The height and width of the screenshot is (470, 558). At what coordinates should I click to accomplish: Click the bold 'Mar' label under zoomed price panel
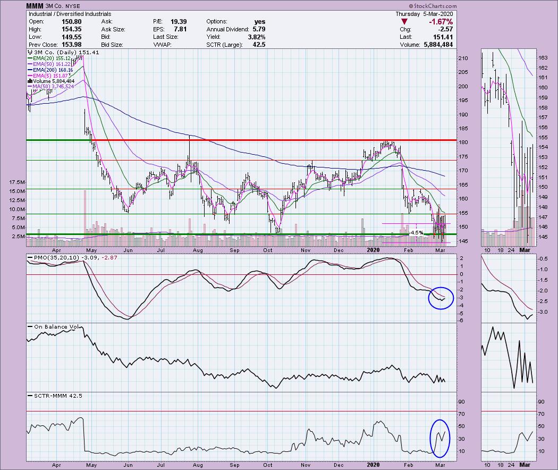525,250
